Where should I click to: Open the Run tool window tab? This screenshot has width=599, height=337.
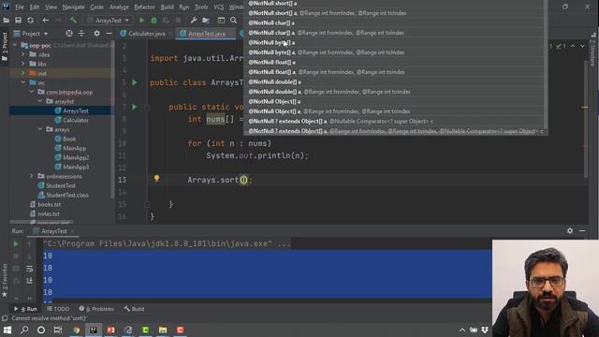point(26,309)
